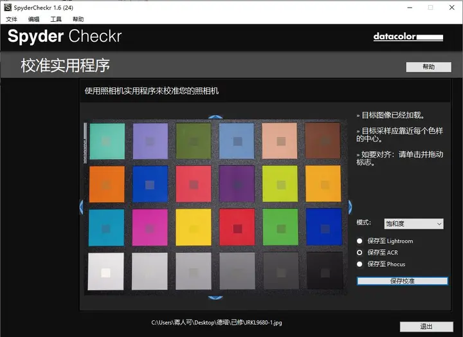The width and height of the screenshot is (463, 337).
Task: Click the pinkish red patch in second row
Action: (194, 184)
